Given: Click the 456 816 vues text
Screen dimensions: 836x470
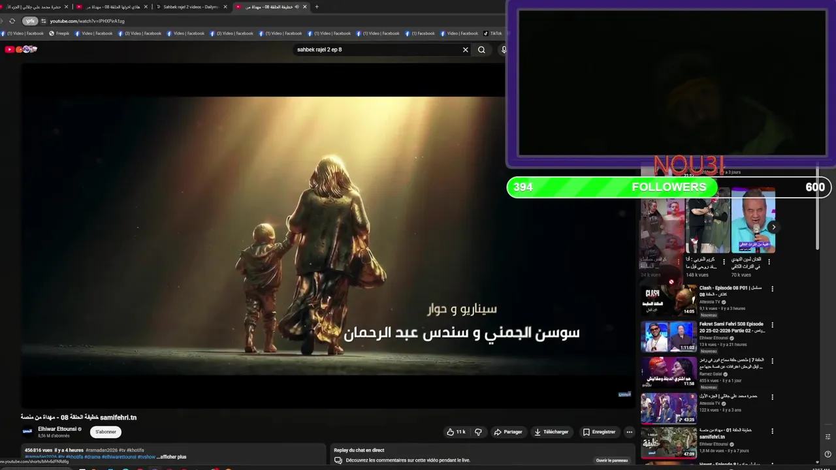Looking at the screenshot, I should (39, 450).
